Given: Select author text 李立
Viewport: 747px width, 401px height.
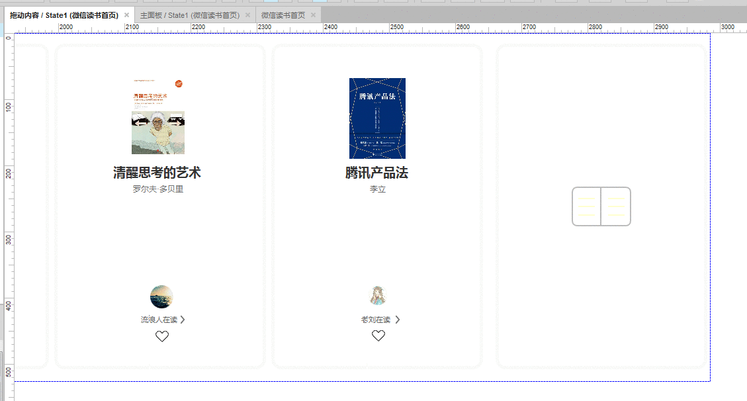Looking at the screenshot, I should 377,189.
